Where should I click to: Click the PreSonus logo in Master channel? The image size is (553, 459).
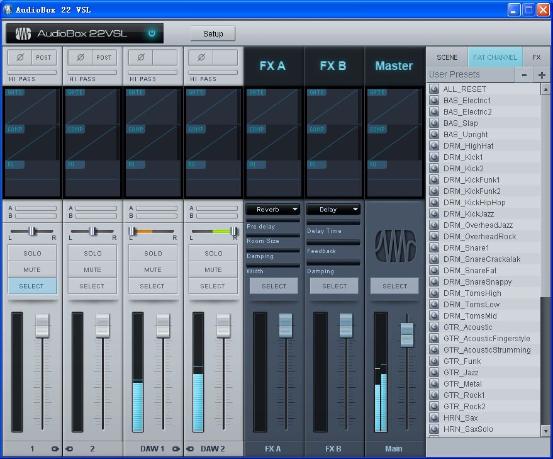(395, 246)
